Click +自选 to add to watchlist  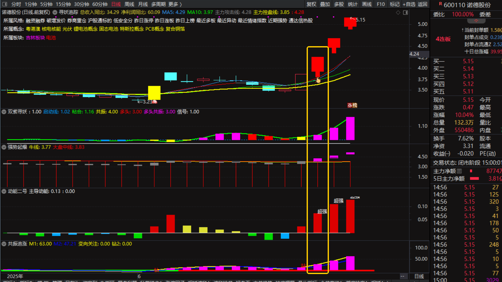[409, 4]
